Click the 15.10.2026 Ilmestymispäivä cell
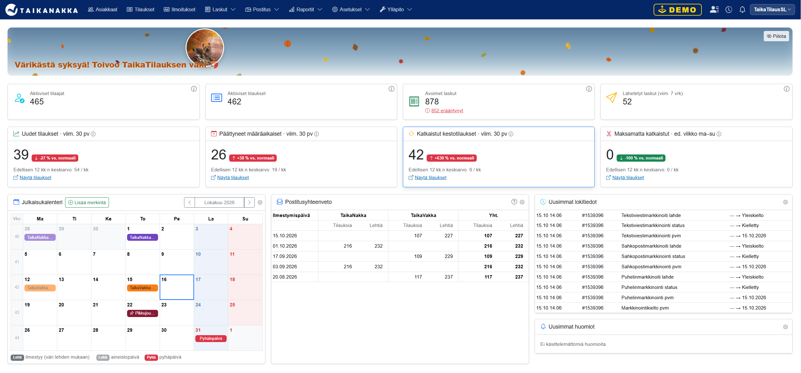801x373 pixels. (x=295, y=236)
